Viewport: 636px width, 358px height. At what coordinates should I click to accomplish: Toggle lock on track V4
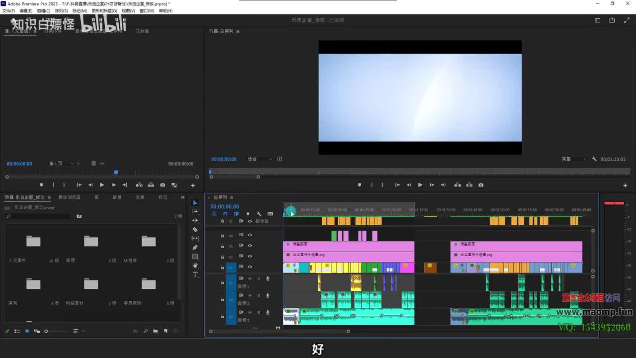click(222, 235)
